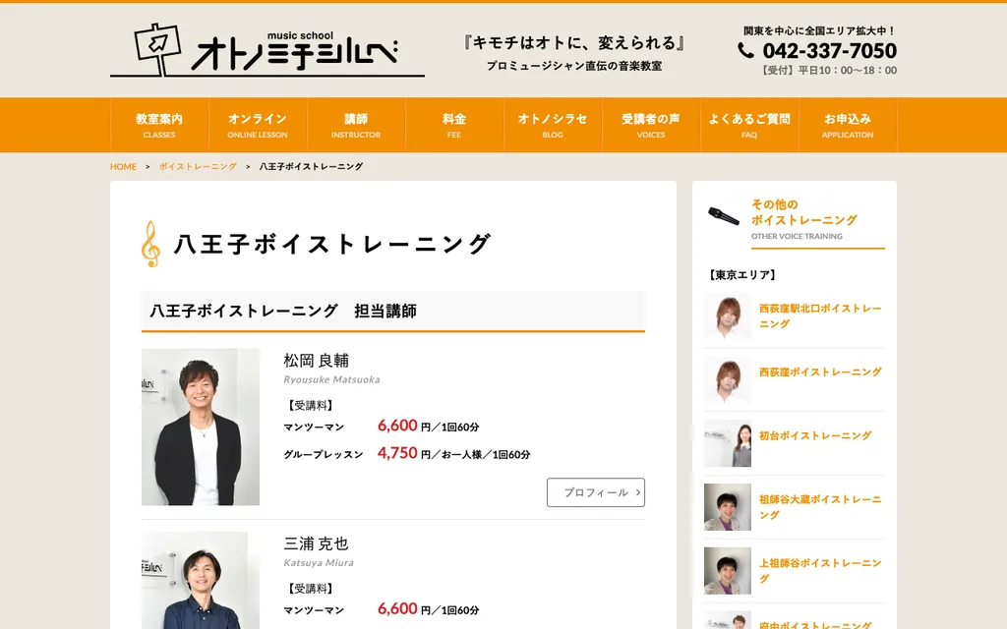Click the 『キモチはオトに、変えられる』 tagline
Viewport: 1007px width, 629px height.
pyautogui.click(x=573, y=43)
